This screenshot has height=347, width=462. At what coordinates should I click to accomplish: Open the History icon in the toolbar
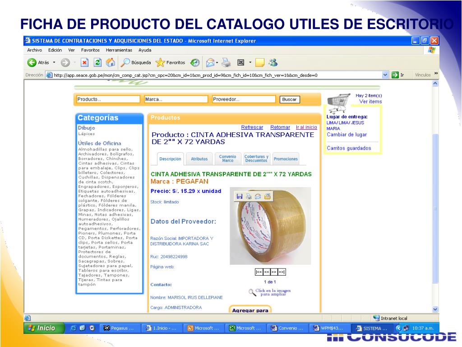click(x=195, y=62)
